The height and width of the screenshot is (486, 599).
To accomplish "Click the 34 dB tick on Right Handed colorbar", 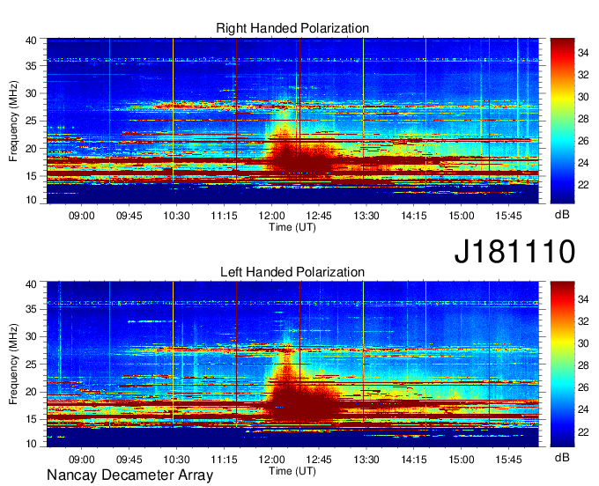I will pos(583,53).
